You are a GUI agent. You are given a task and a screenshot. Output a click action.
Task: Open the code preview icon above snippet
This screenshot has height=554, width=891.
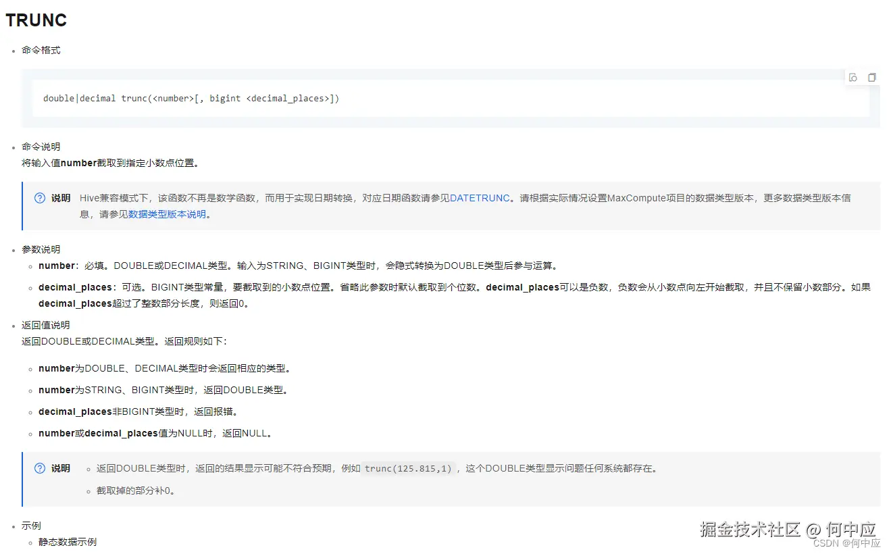pos(852,77)
